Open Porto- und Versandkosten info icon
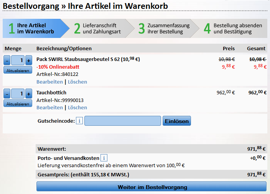The width and height of the screenshot is (270, 194). (x=104, y=158)
